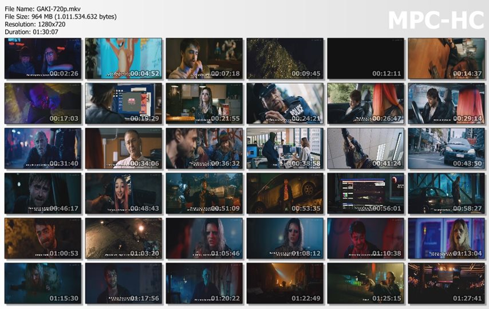Pick the thumbnail at 01:03:20
Image resolution: width=489 pixels, height=309 pixels.
tap(124, 238)
